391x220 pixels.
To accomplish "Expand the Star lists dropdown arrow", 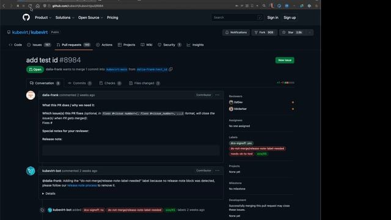I will click(x=310, y=32).
